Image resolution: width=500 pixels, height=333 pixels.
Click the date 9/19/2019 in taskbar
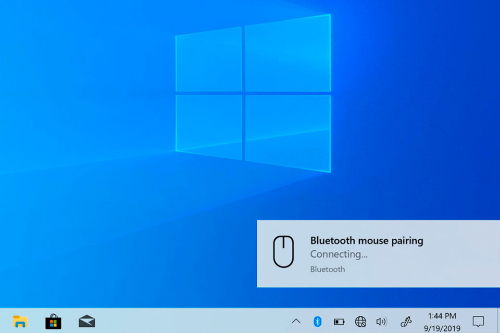[x=442, y=328]
